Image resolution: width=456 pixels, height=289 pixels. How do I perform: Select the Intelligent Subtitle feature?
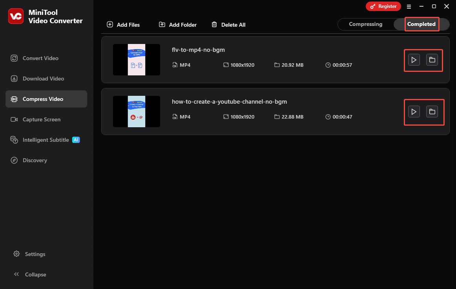coord(47,140)
